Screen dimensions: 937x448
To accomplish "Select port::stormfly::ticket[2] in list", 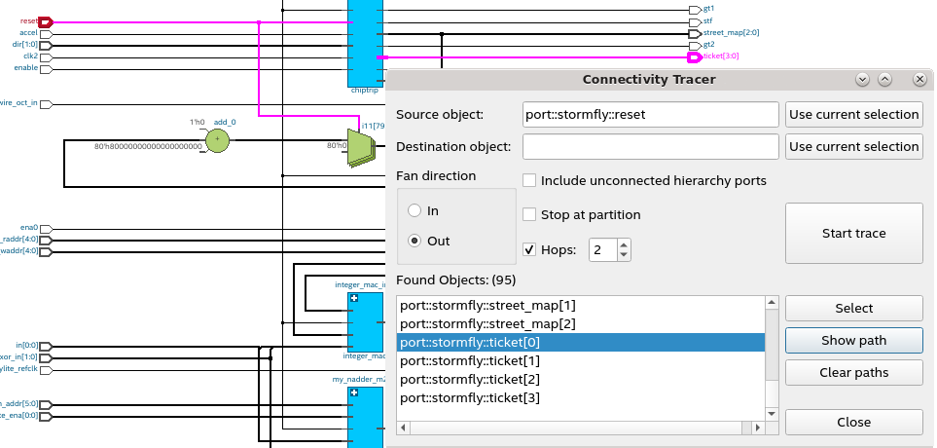I will coord(580,380).
